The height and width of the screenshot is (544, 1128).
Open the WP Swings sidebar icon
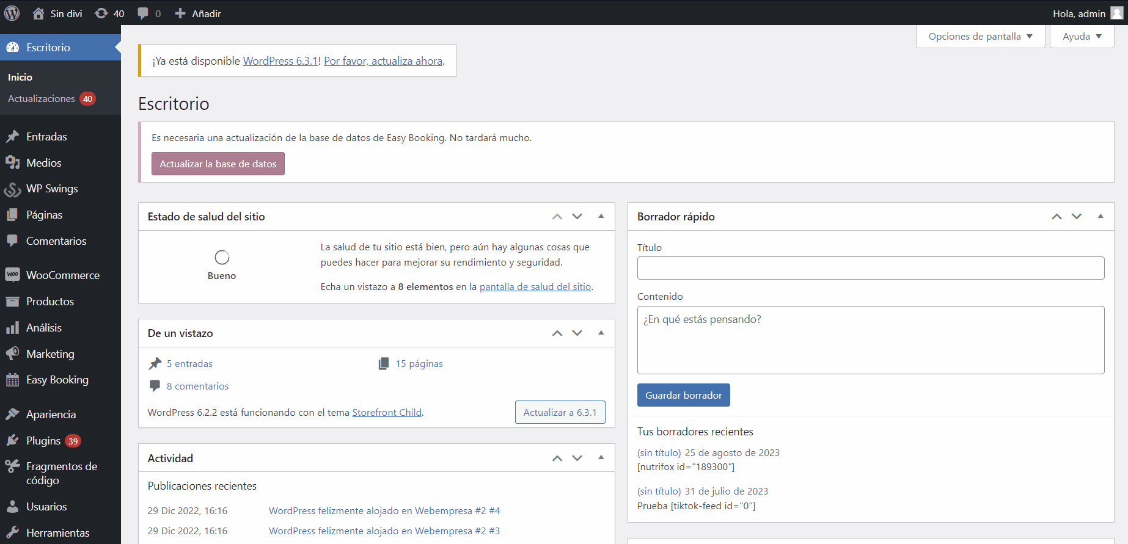[12, 189]
